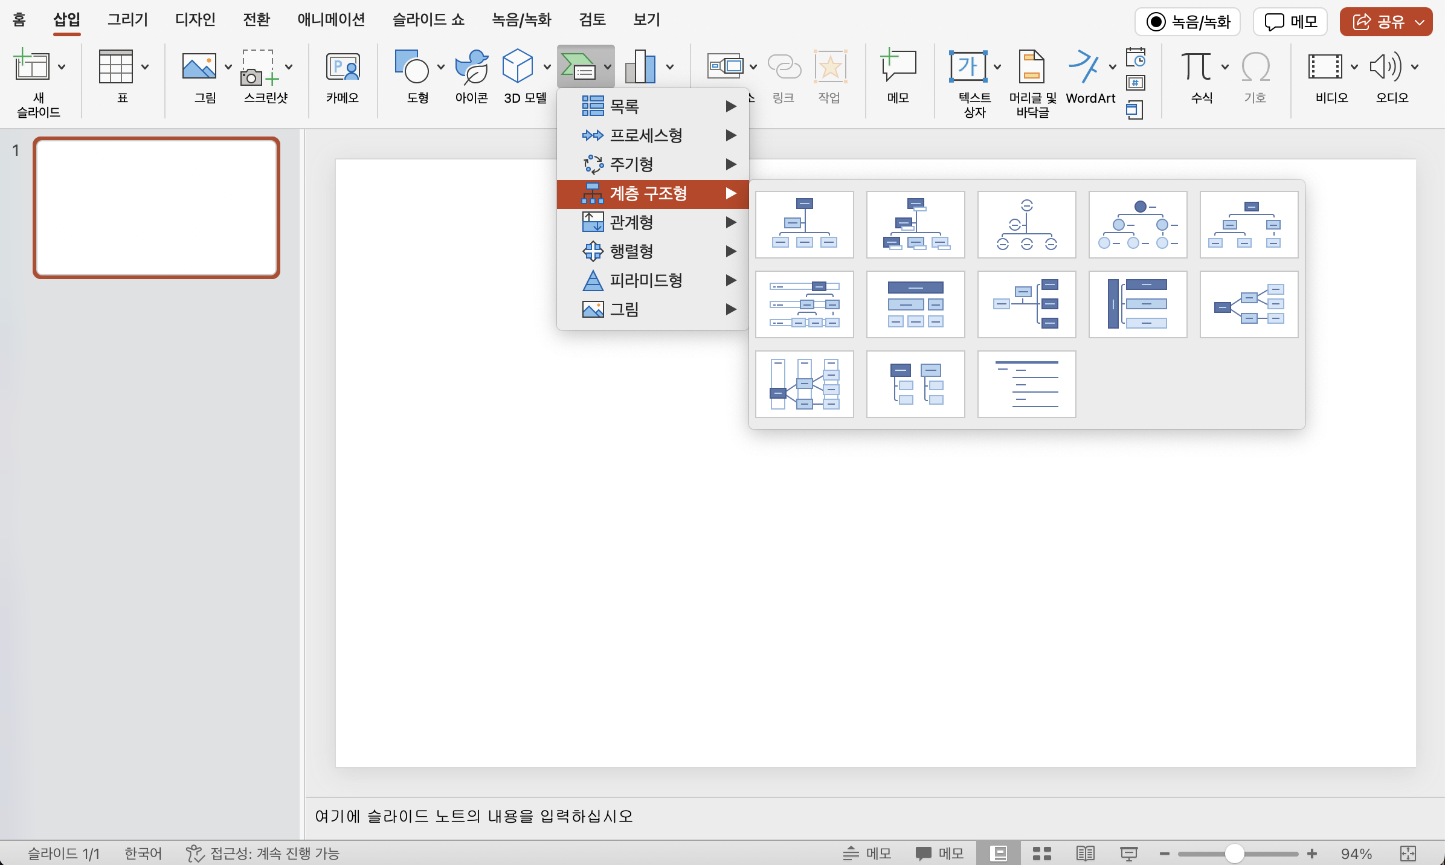Open the Cycle (주기형) SmartArt submenu
This screenshot has height=865, width=1445.
(653, 164)
